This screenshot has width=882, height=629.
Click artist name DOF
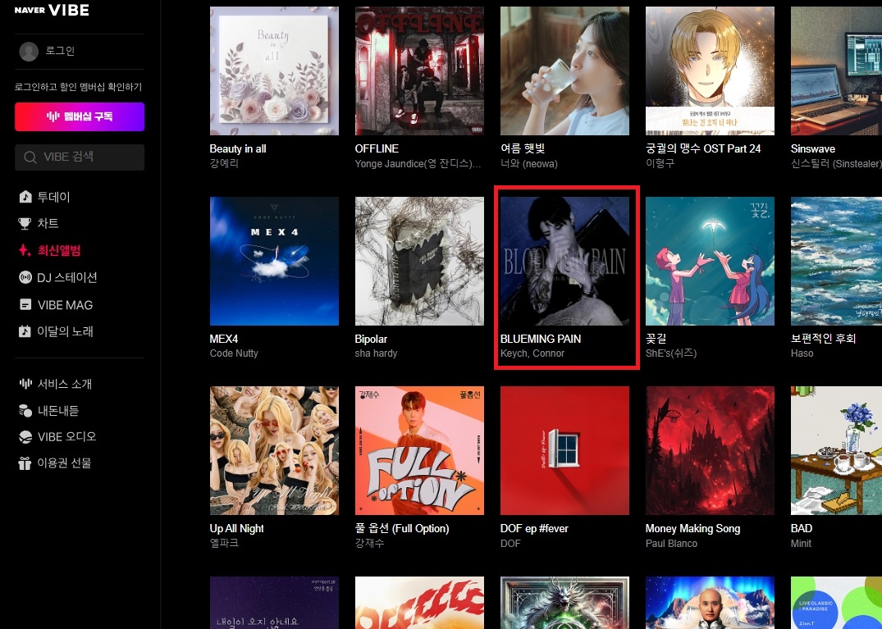click(x=510, y=543)
